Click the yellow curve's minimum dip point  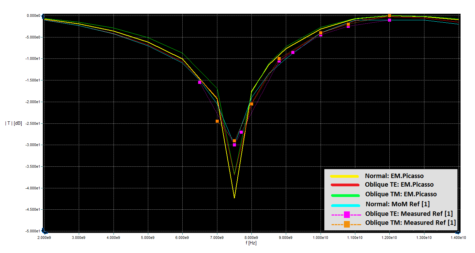click(234, 198)
